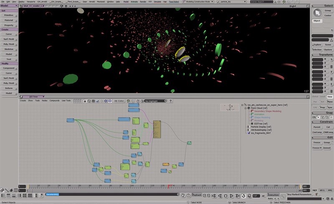This screenshot has width=334, height=204.
Task: Click the Freeze button in Edit panel
Action: click(x=317, y=142)
